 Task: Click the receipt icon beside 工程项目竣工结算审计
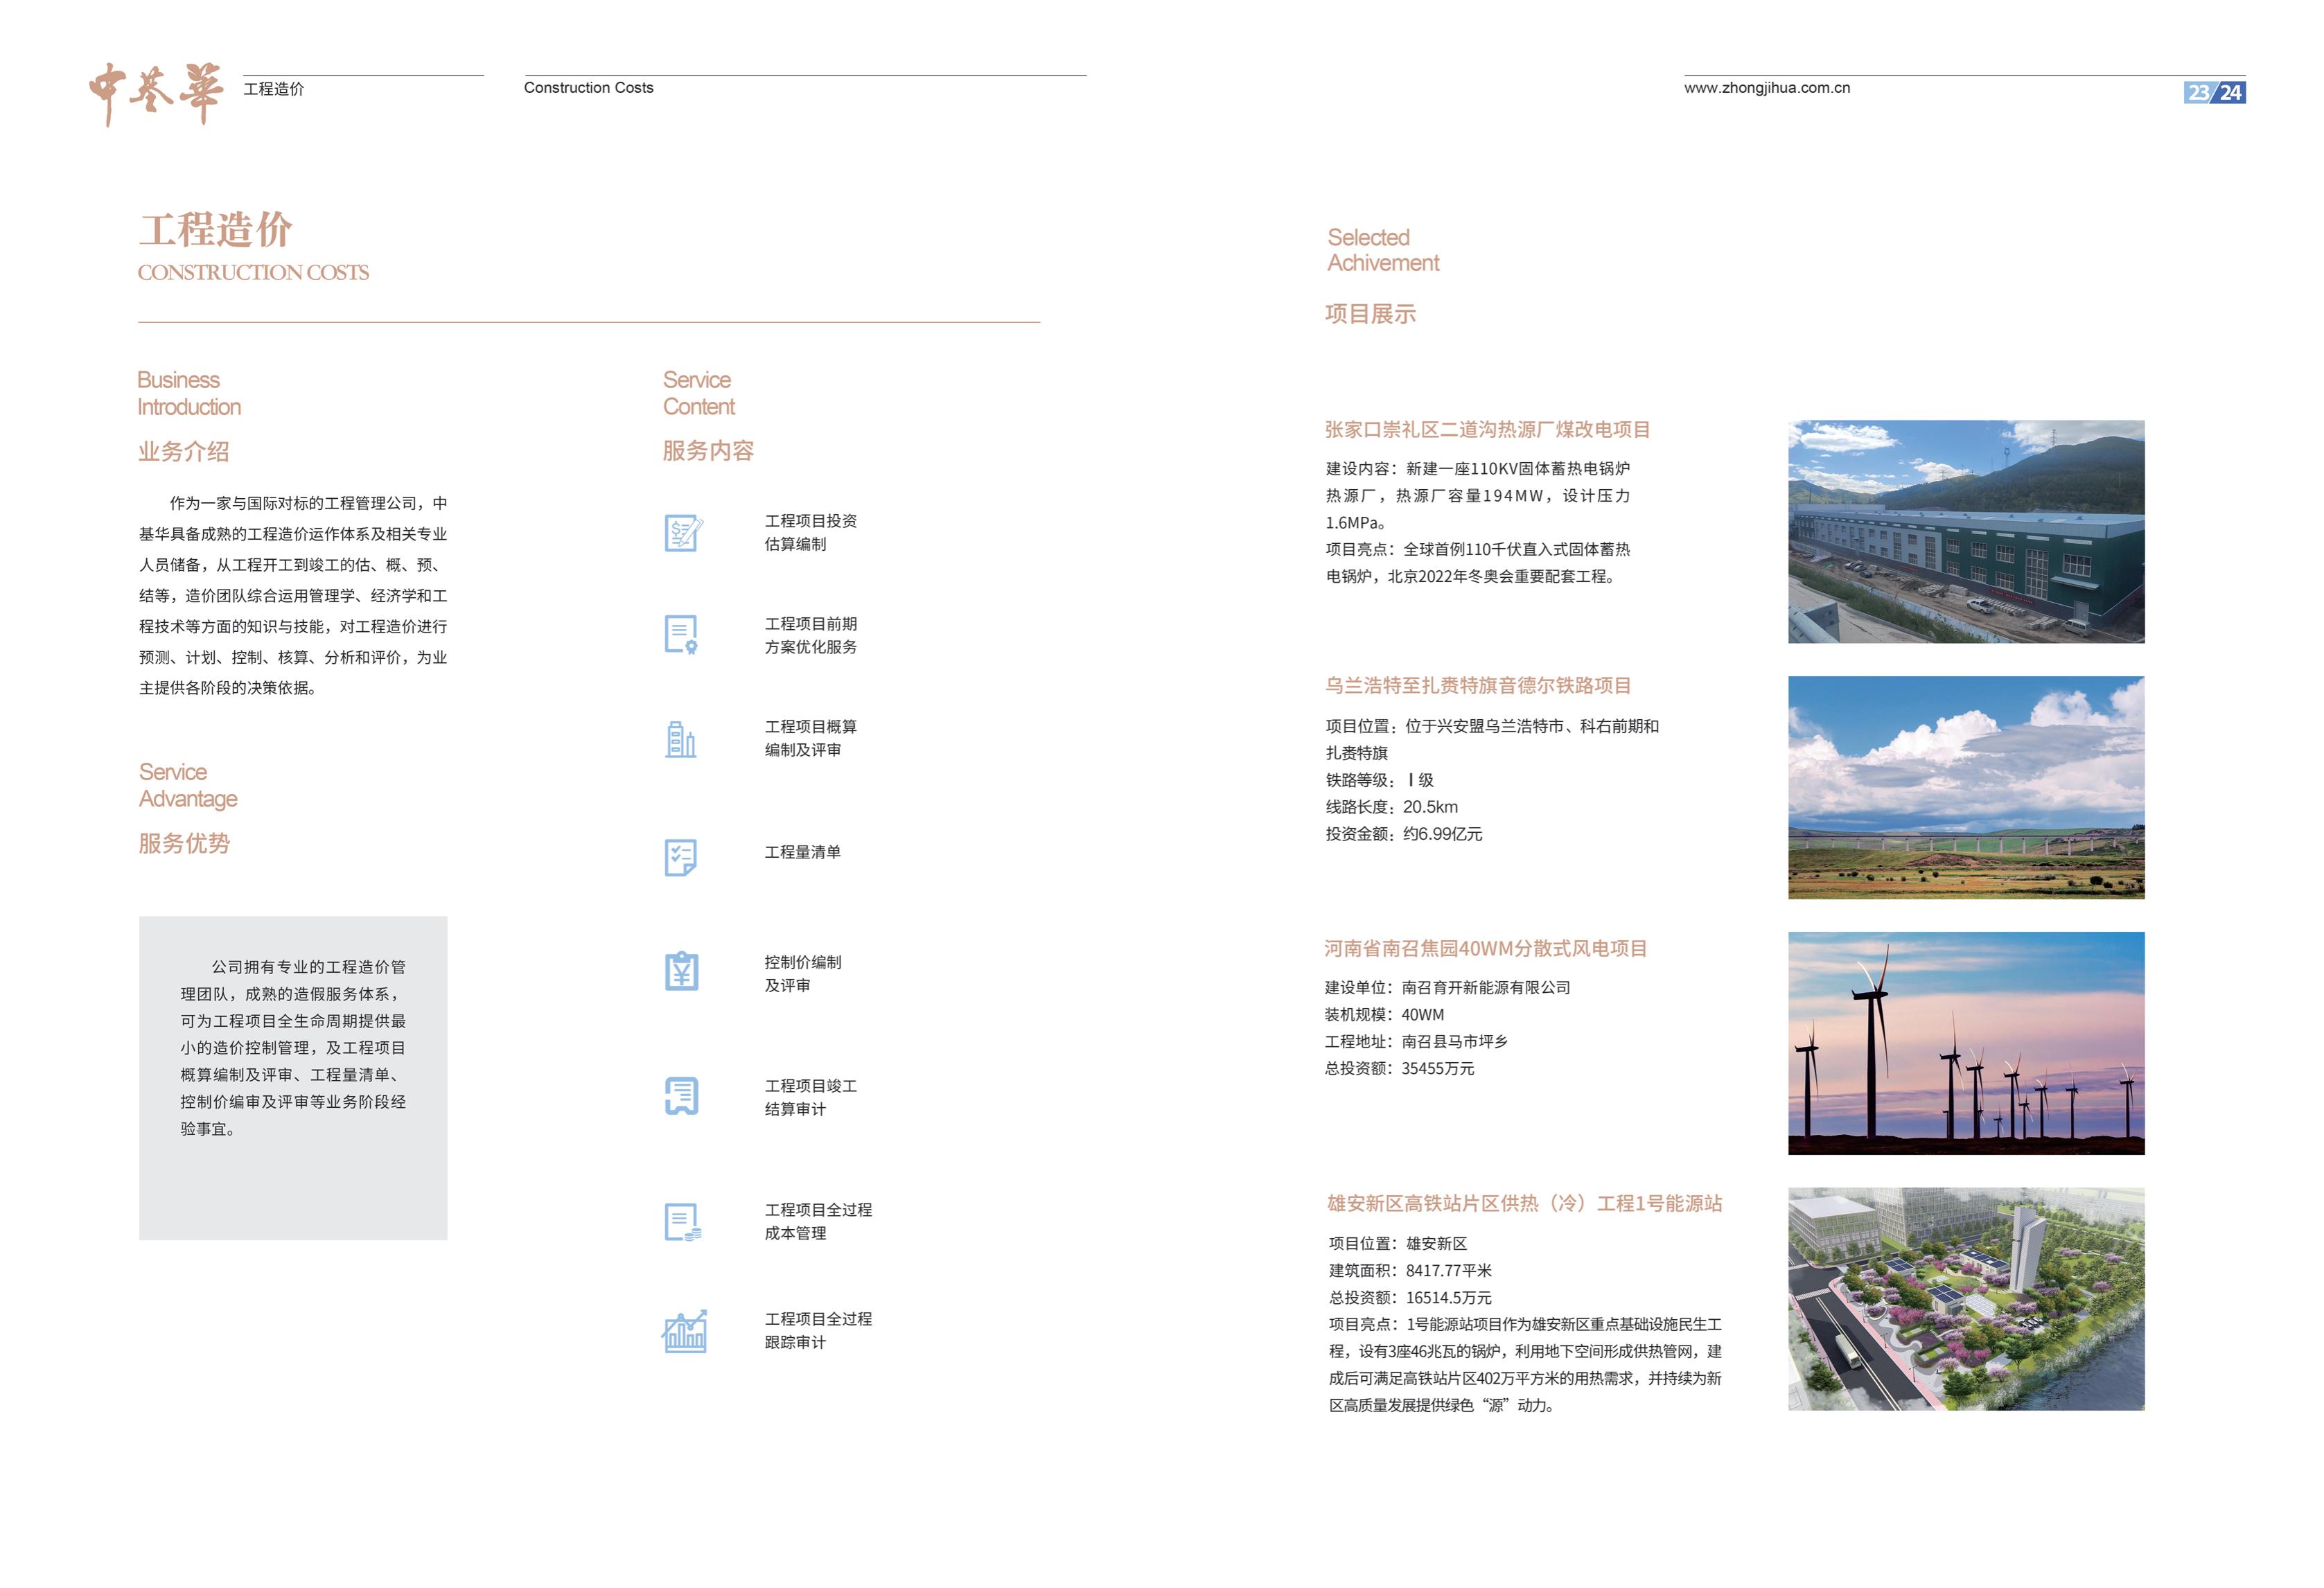682,1096
